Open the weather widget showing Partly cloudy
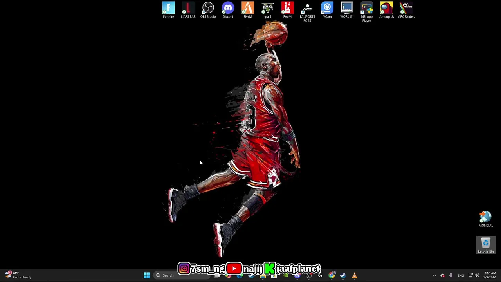Viewport: 501px width, 282px height. click(x=18, y=275)
